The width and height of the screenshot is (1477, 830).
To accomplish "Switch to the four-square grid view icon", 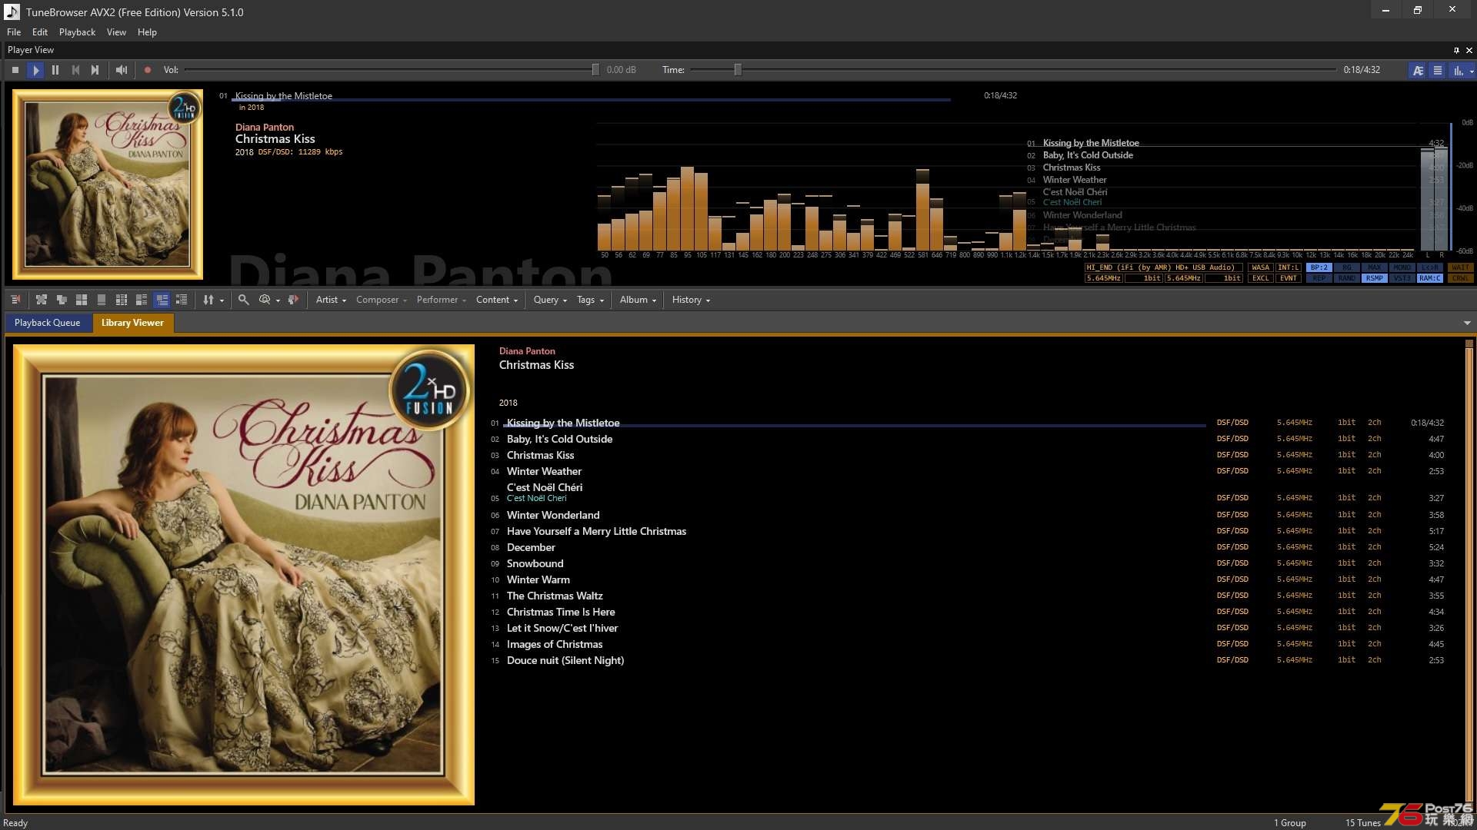I will click(82, 300).
